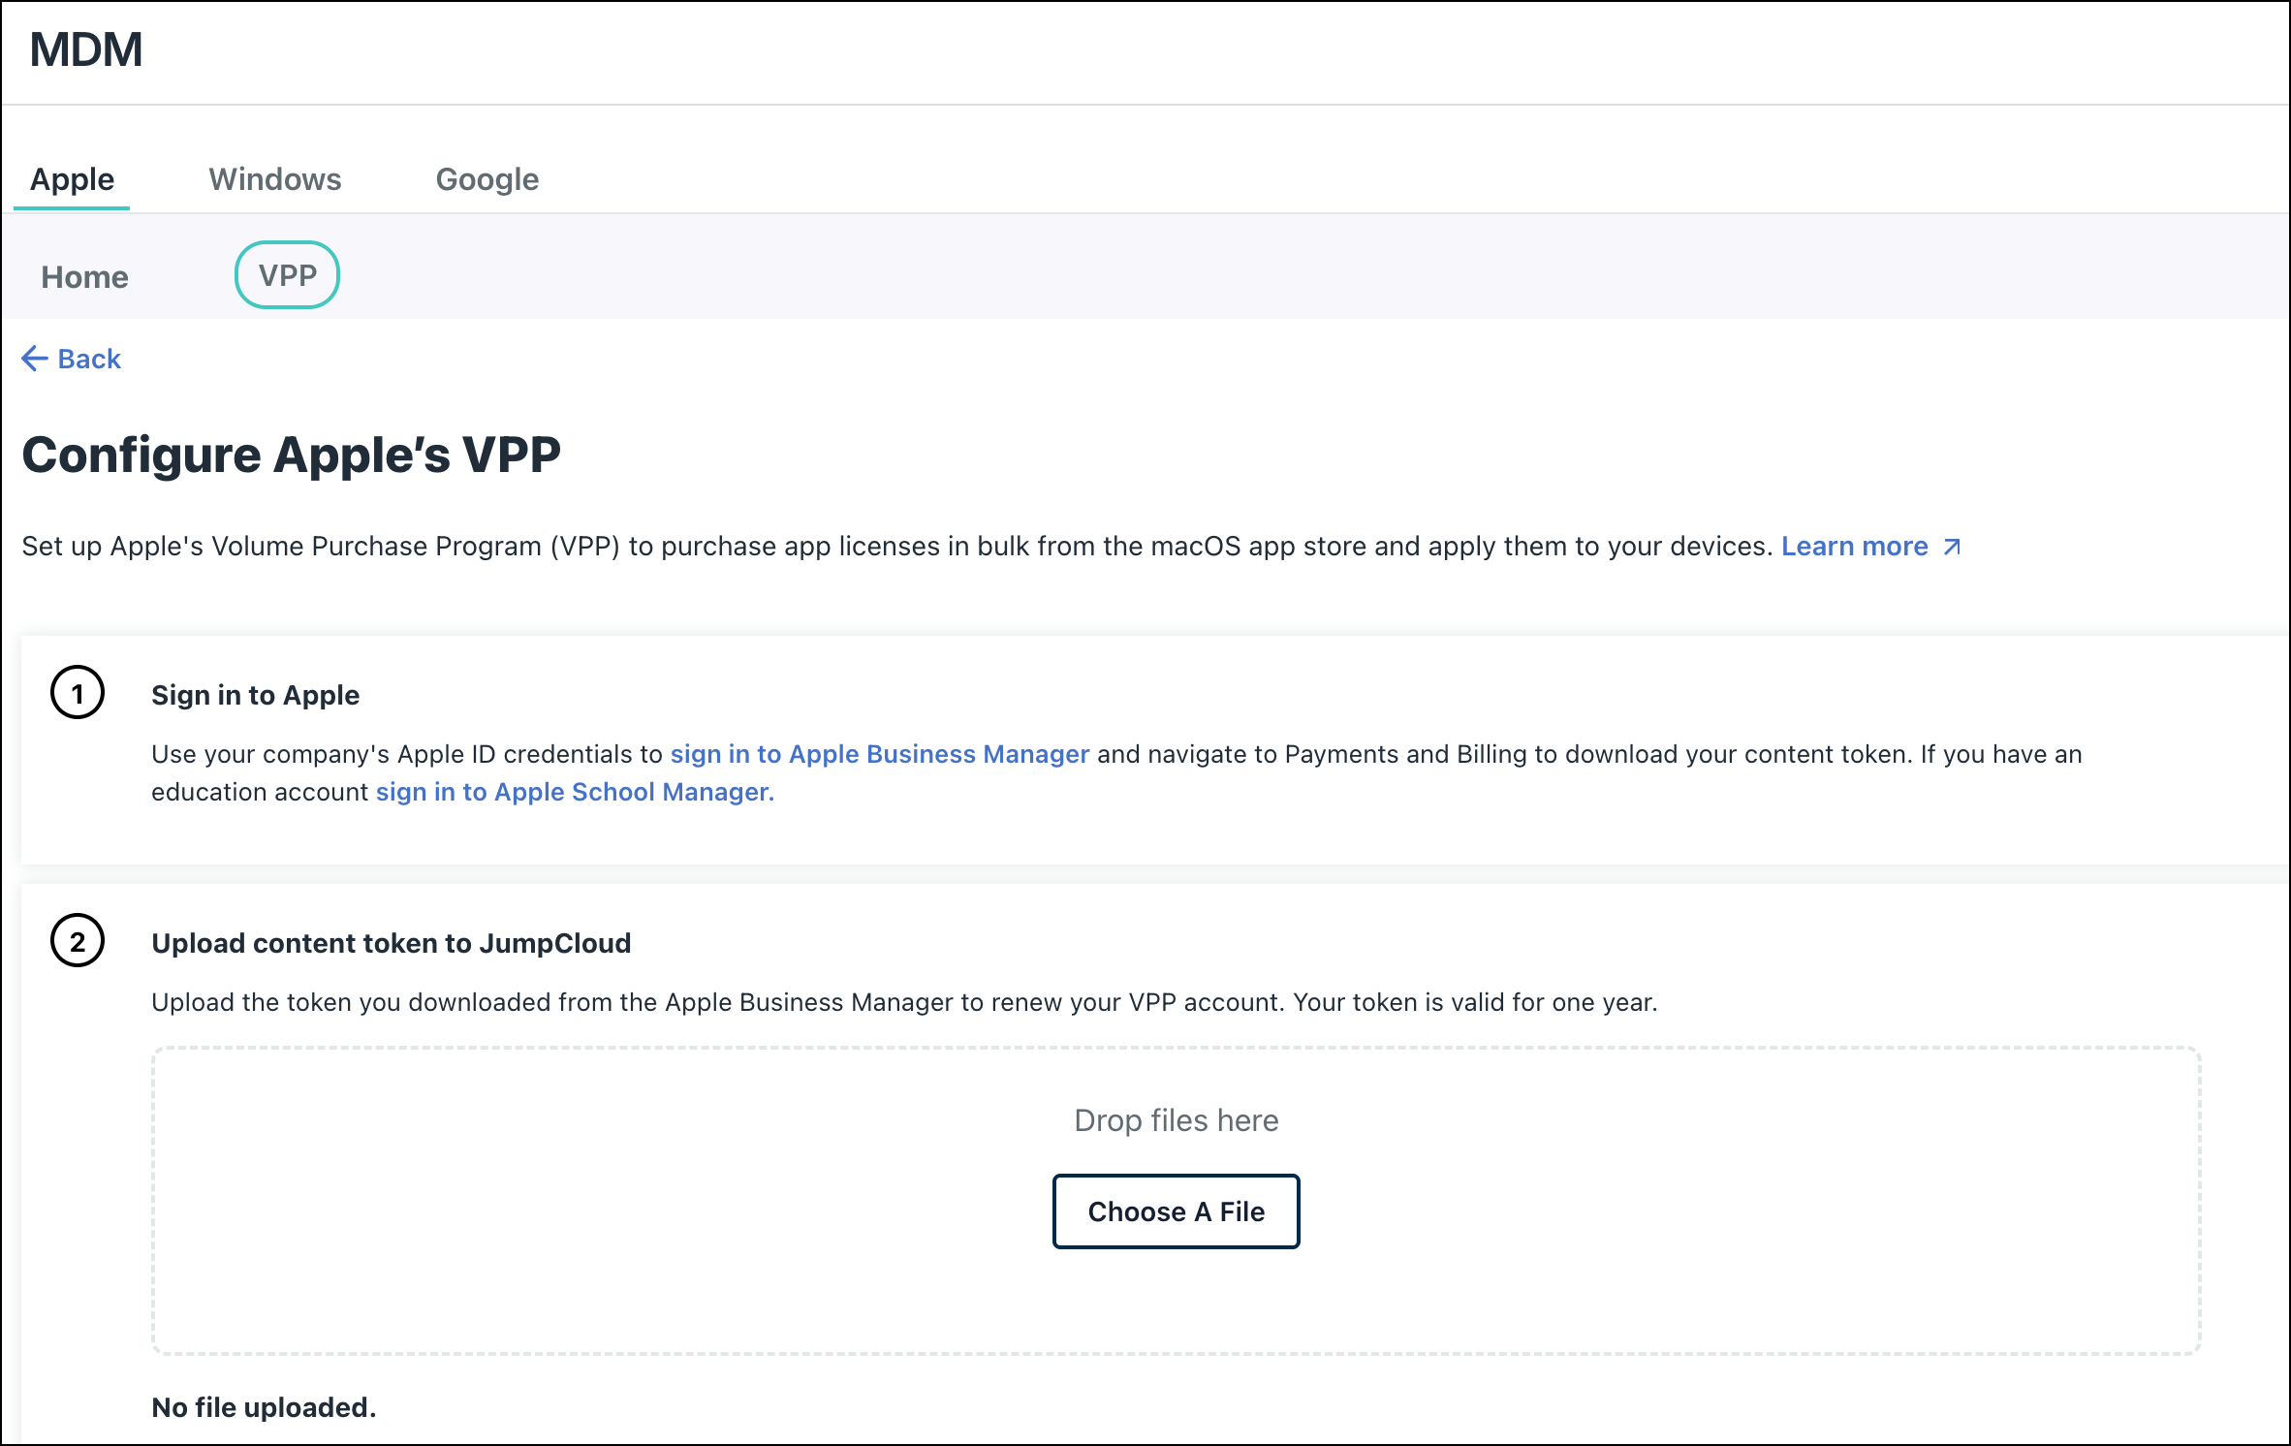Screen dimensions: 2291x1446
Task: Click the step 1 circle icon
Action: (x=78, y=693)
